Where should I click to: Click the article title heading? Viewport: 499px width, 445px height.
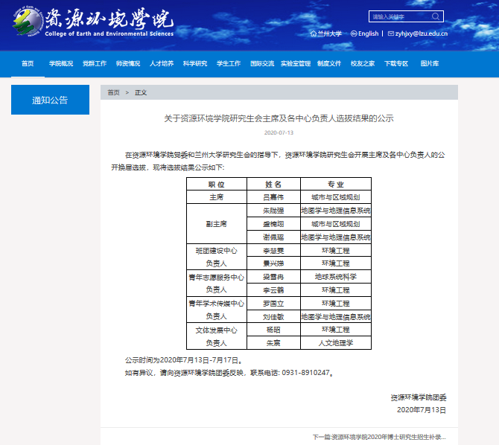pos(279,118)
